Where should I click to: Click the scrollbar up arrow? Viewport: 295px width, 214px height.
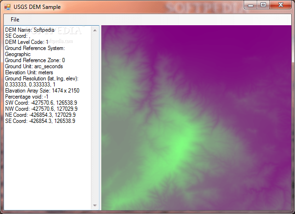[95, 30]
